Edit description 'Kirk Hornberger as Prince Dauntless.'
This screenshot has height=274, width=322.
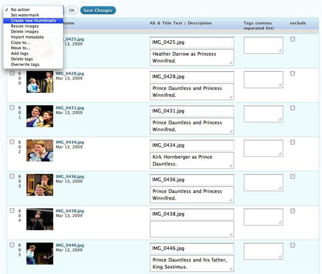tap(192, 160)
